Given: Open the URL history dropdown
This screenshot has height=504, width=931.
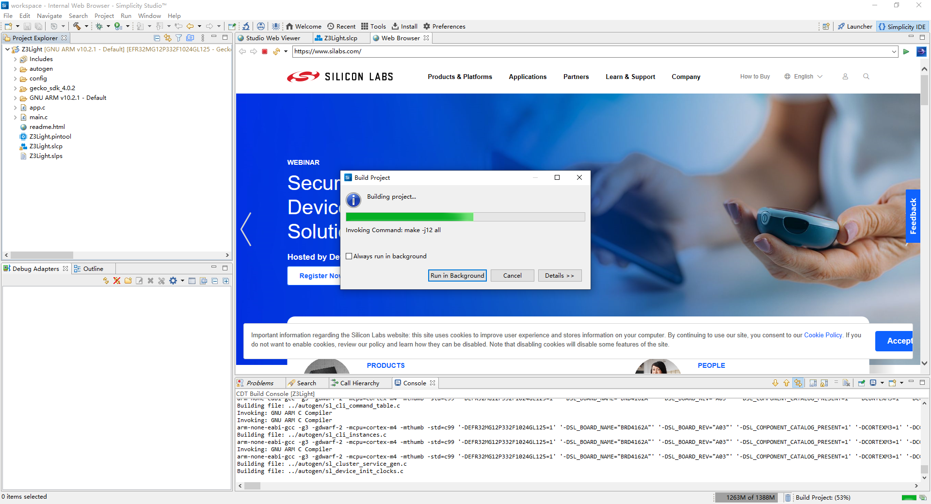Looking at the screenshot, I should [894, 51].
